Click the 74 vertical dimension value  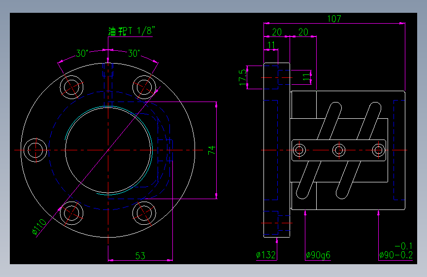pos(212,150)
